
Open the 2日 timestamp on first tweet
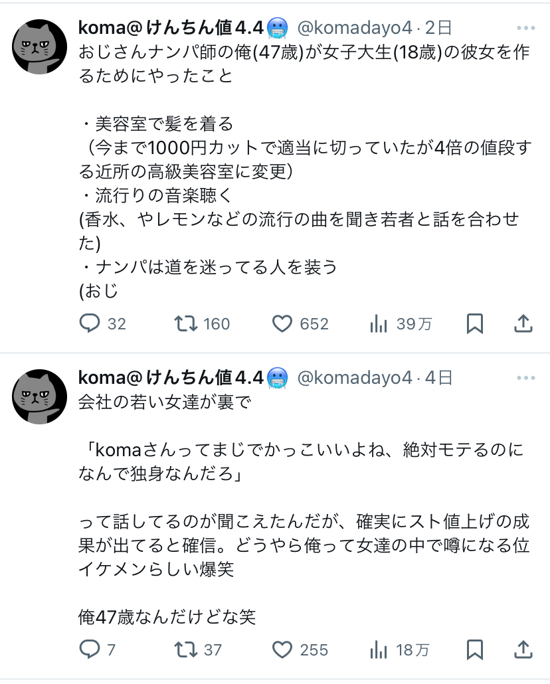coord(439,28)
